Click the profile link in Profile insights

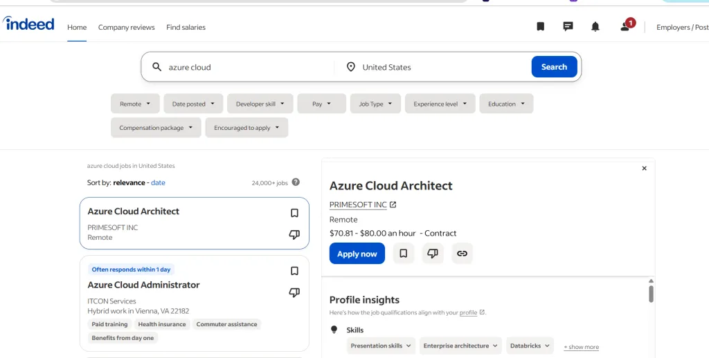468,312
